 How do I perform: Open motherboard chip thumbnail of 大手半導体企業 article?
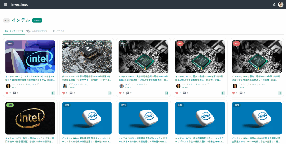pyautogui.click(x=144, y=56)
